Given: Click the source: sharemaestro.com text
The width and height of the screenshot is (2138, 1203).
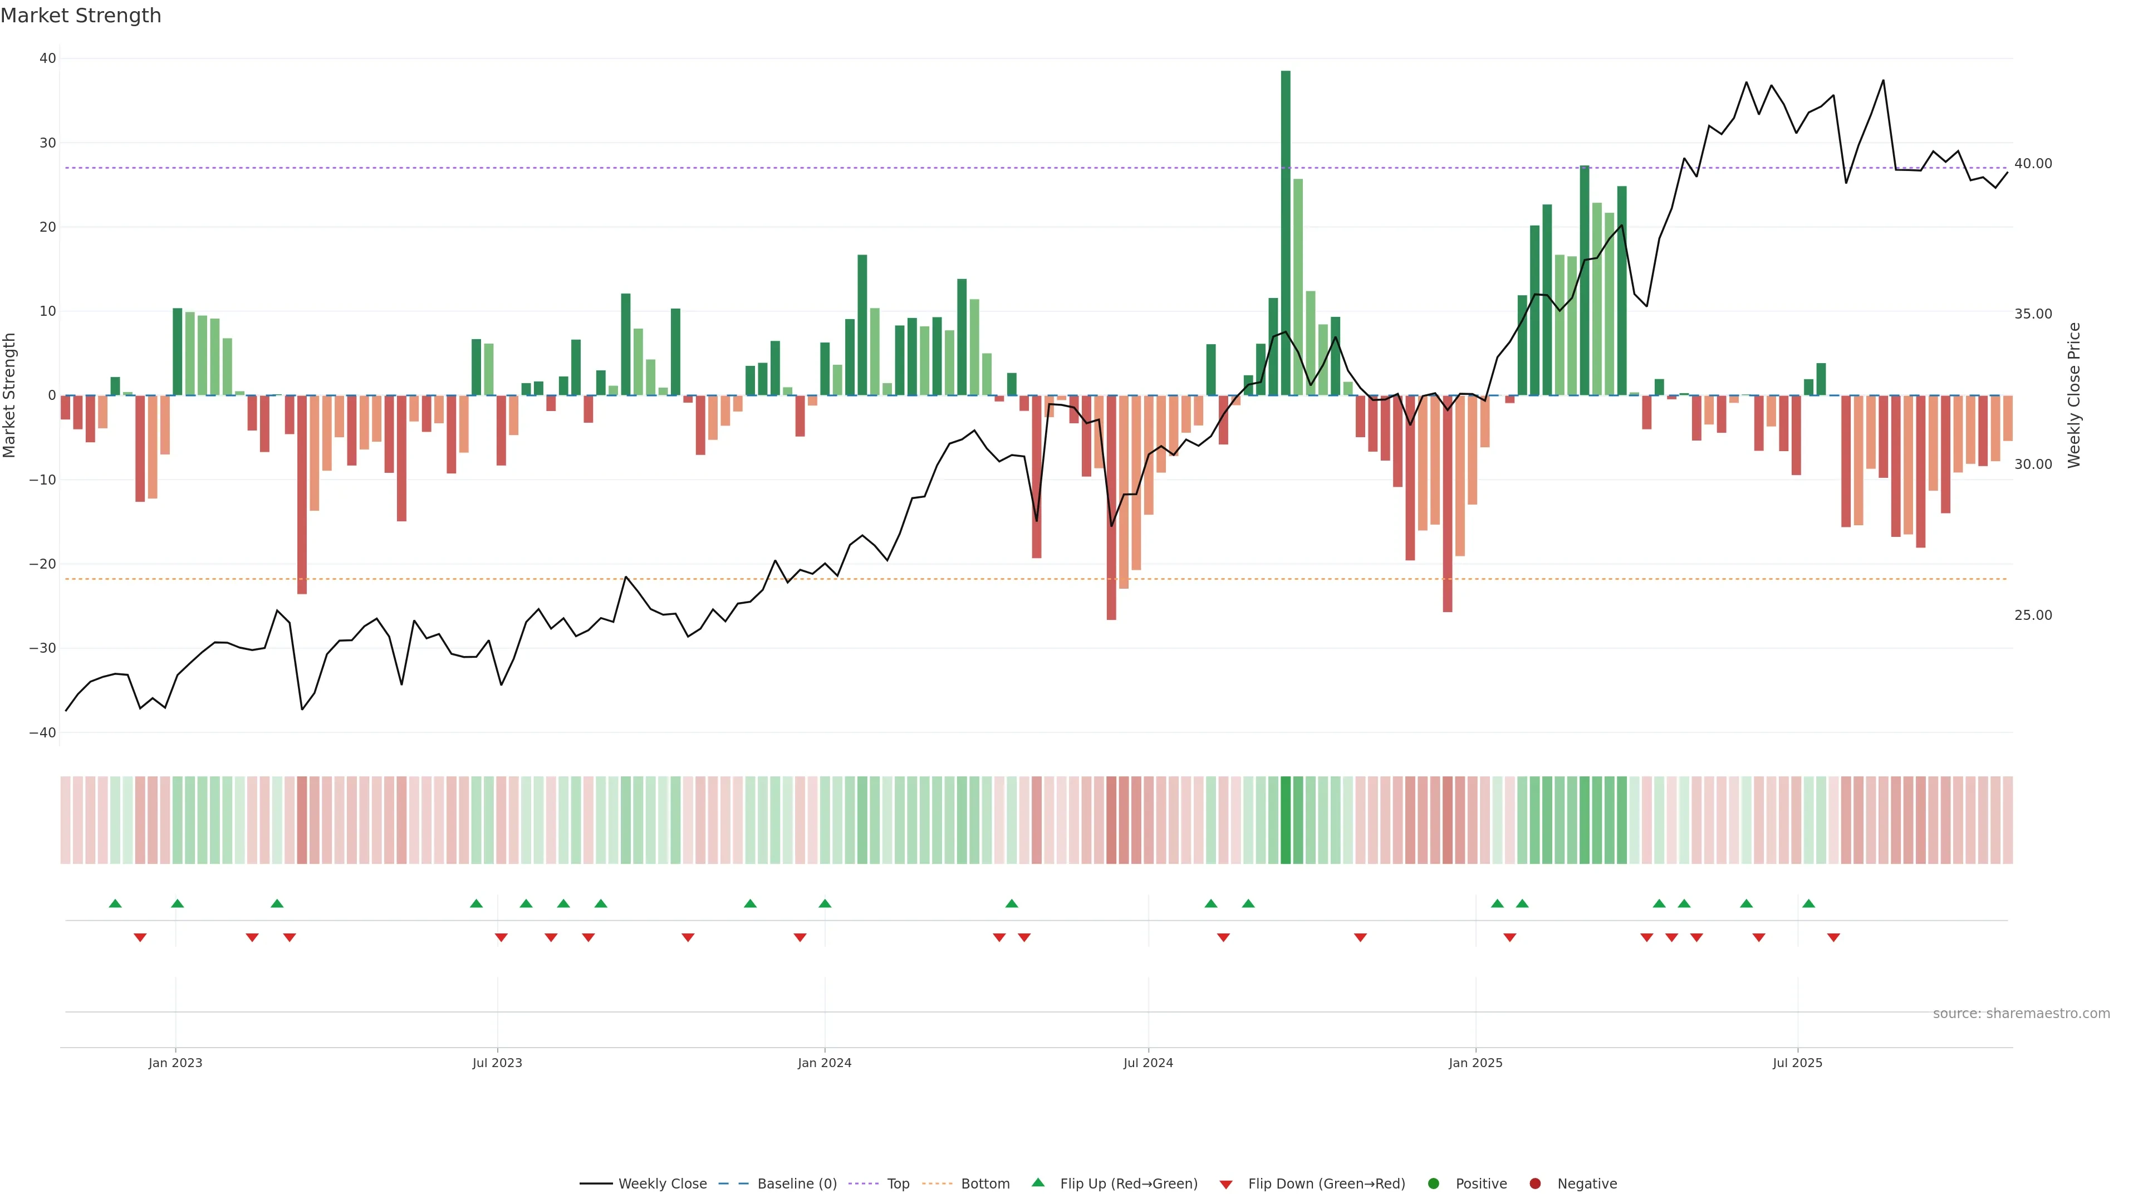Looking at the screenshot, I should (2021, 1014).
